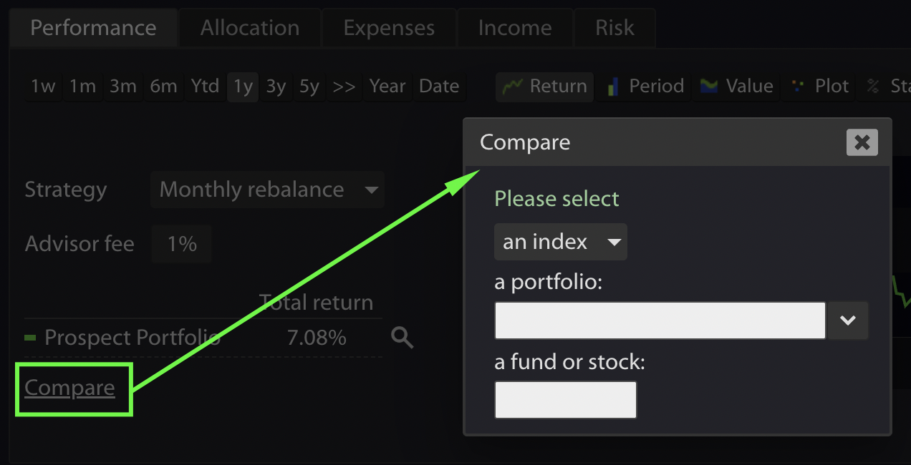Close the Compare dialog
Viewport: 911px width, 465px height.
point(862,142)
